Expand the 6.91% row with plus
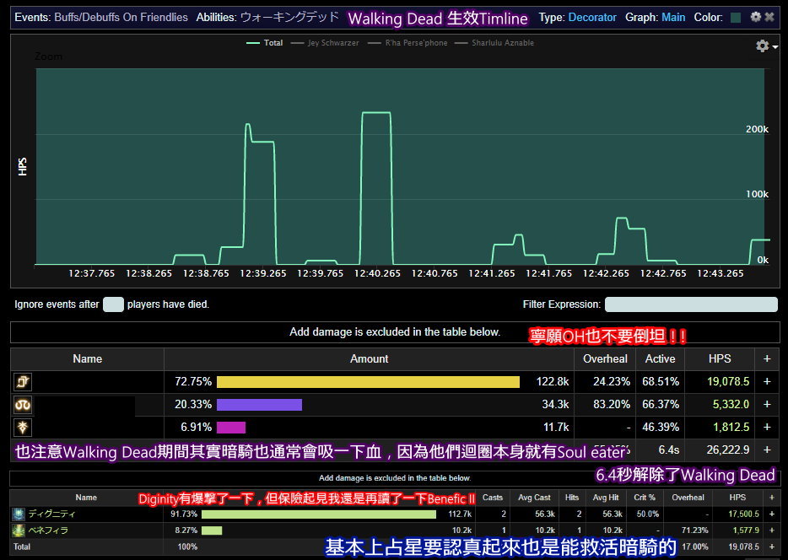The width and height of the screenshot is (788, 560). click(x=767, y=428)
